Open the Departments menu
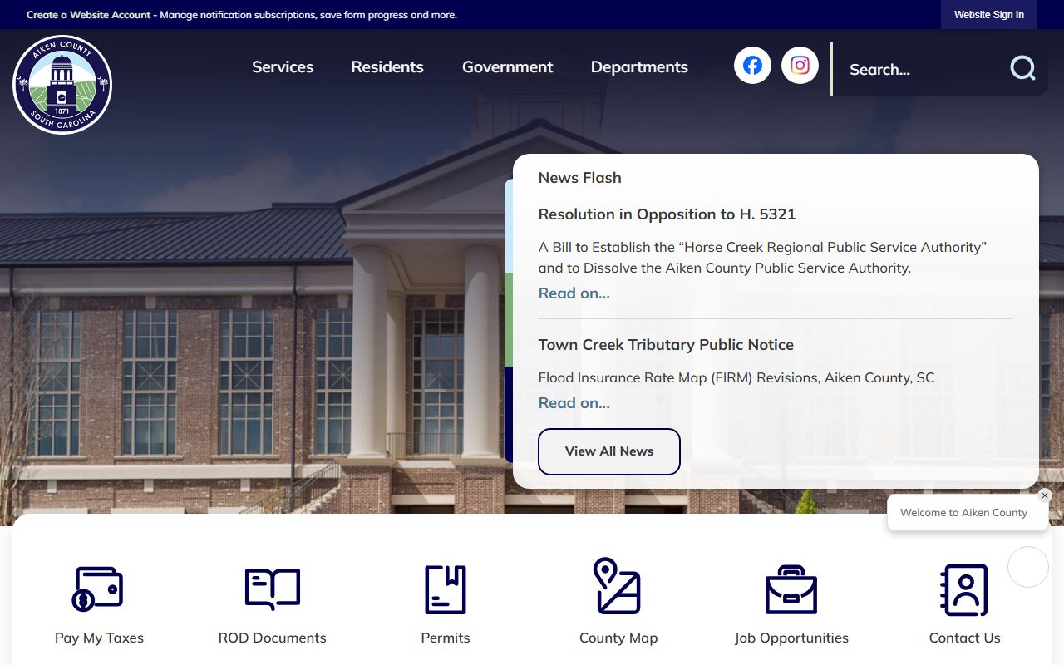Image resolution: width=1064 pixels, height=665 pixels. pyautogui.click(x=639, y=66)
